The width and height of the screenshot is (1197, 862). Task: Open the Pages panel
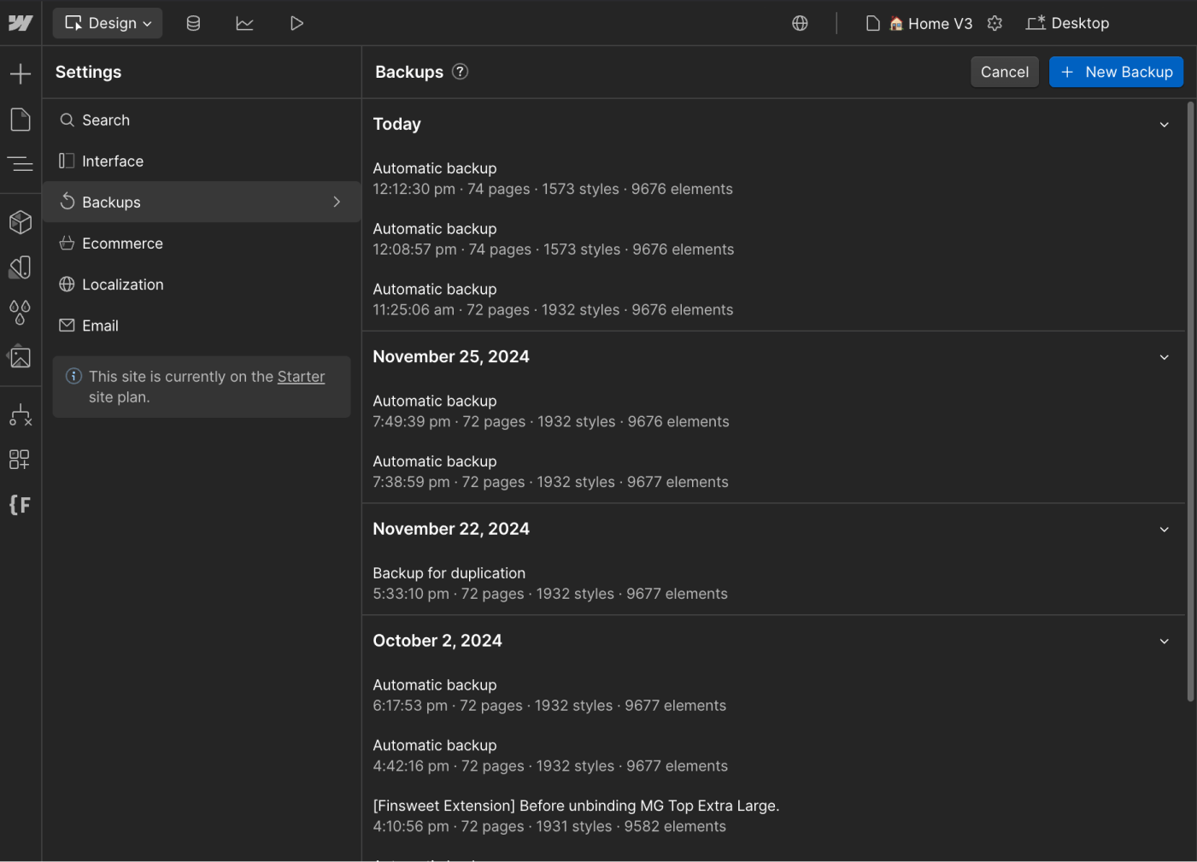click(21, 119)
